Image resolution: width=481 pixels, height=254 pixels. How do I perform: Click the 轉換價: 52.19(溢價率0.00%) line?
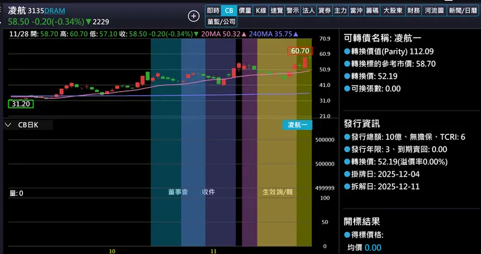396,162
